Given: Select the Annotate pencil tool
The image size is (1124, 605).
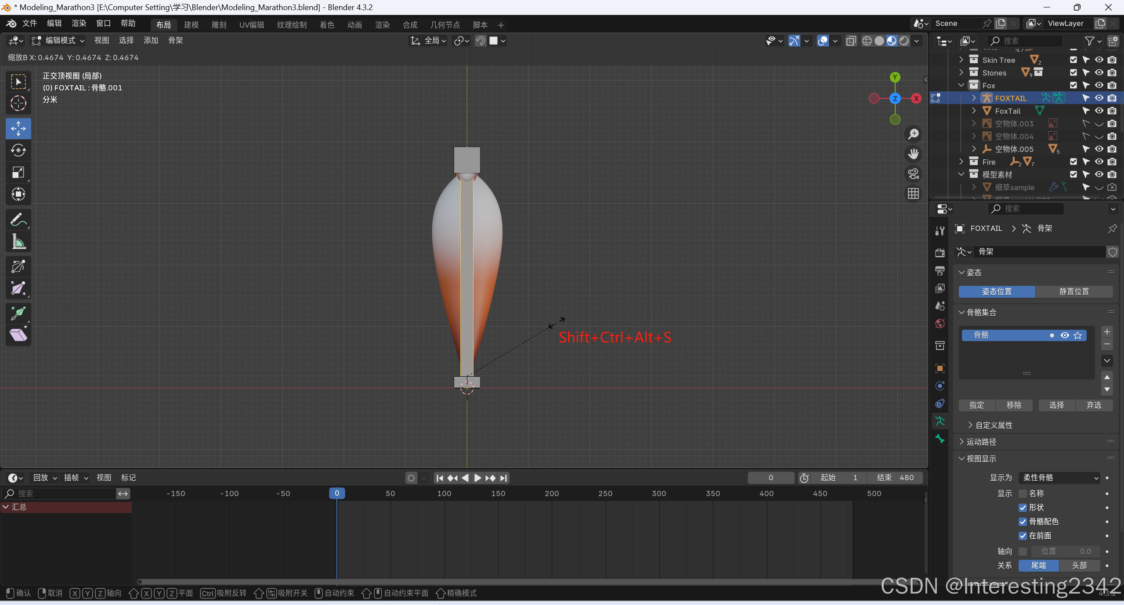Looking at the screenshot, I should pyautogui.click(x=18, y=220).
